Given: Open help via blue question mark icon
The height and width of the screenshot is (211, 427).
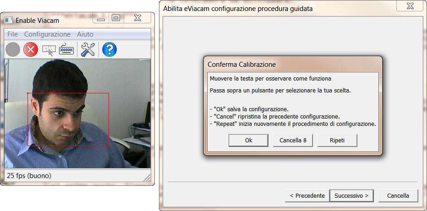Looking at the screenshot, I should [x=109, y=50].
